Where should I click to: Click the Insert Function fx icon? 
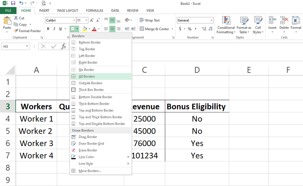pyautogui.click(x=64, y=46)
